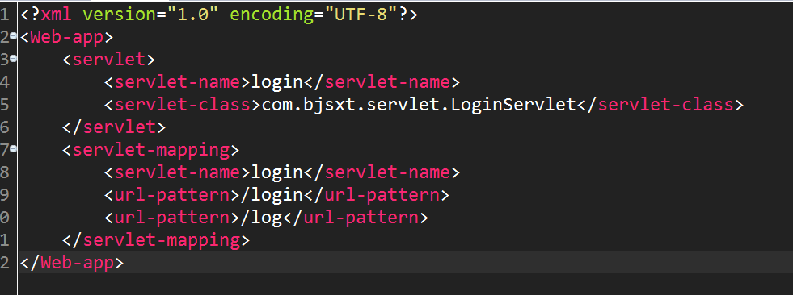Click login text inside servlet element
The image size is (793, 295).
(277, 81)
